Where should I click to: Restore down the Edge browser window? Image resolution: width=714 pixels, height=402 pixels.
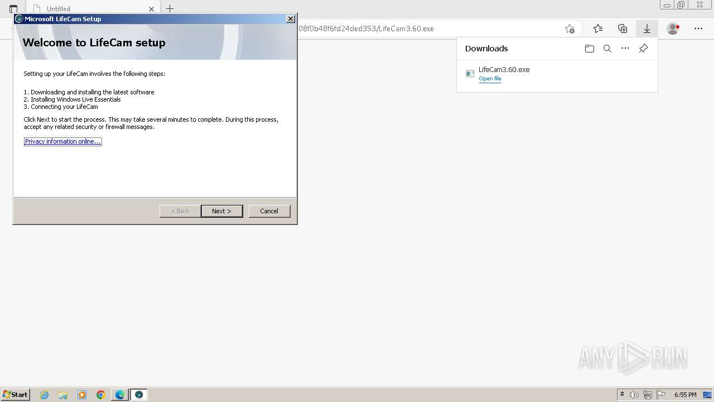click(681, 5)
